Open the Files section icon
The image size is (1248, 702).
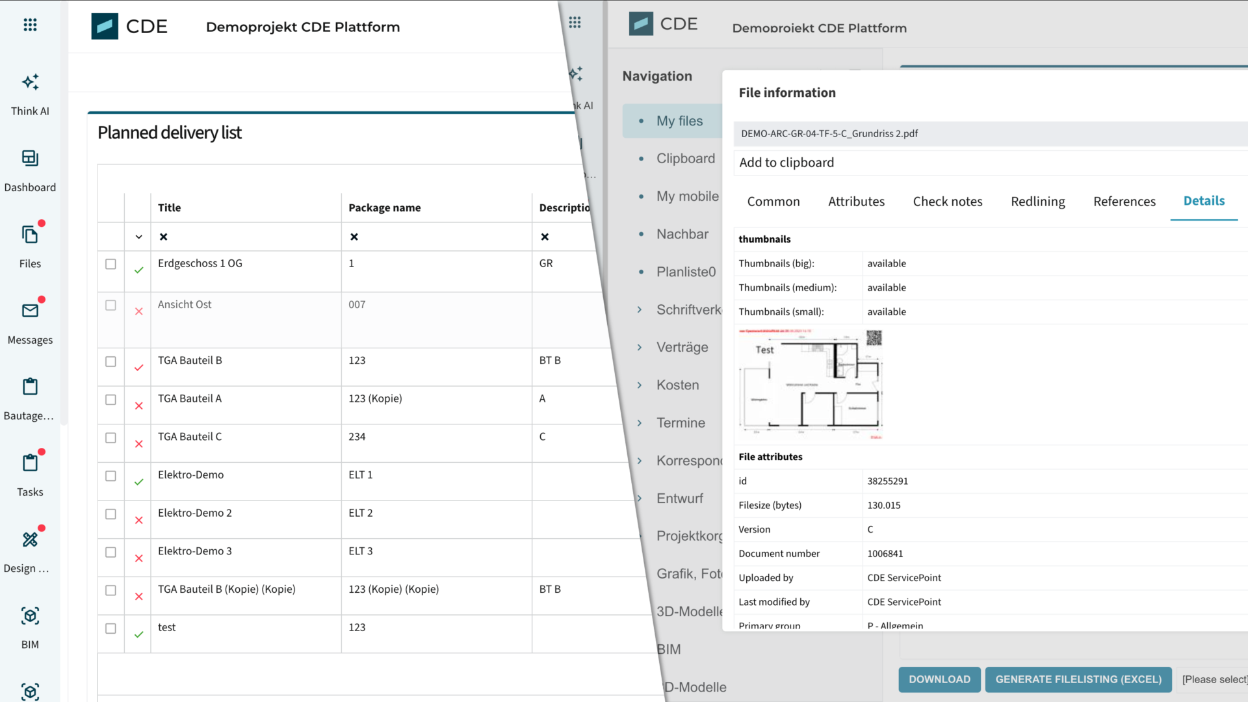pos(30,234)
